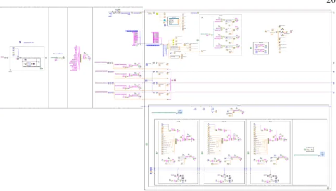Viewport: 336px width, 191px height.
Task: Open the four-branch case structure selector label
Action: click(221, 15)
